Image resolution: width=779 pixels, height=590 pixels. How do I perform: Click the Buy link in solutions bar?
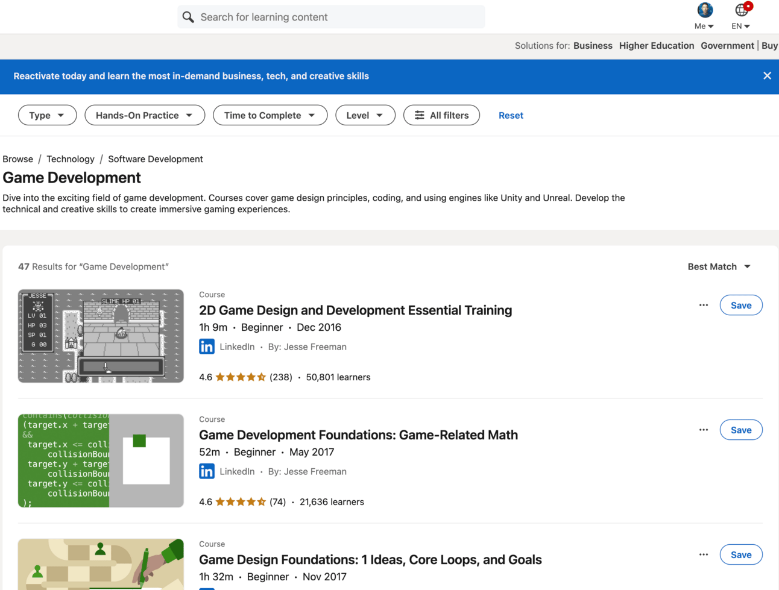[770, 46]
